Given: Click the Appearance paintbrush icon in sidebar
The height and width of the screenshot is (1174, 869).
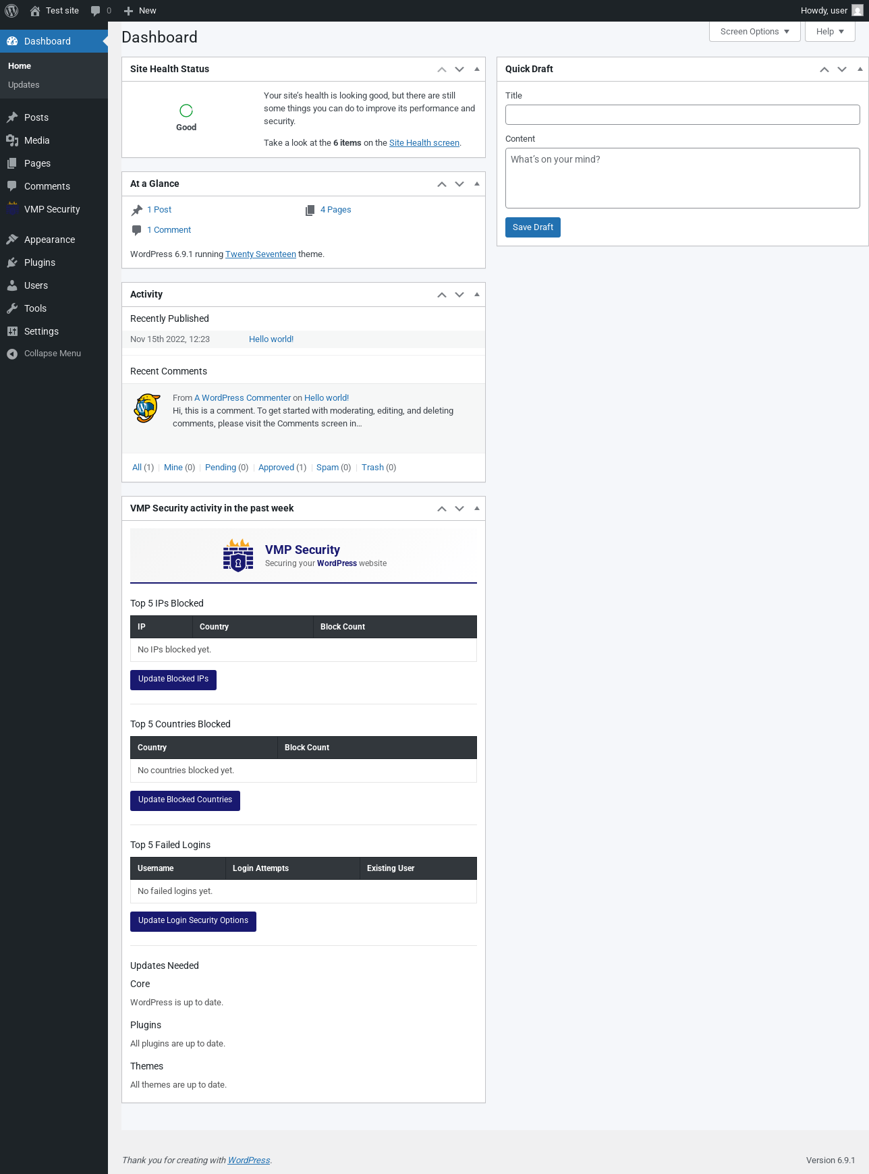Looking at the screenshot, I should click(12, 240).
